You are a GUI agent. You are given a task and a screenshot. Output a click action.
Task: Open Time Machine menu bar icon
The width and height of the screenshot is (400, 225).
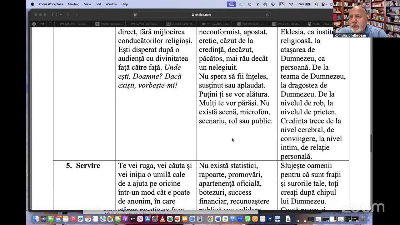coord(249,4)
